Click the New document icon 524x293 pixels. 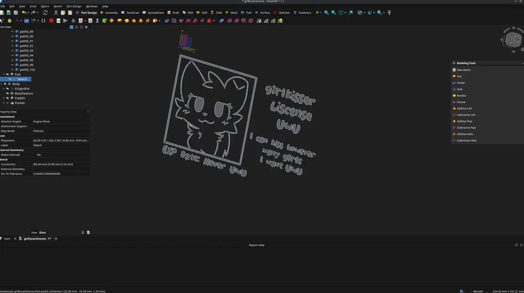(x=2, y=13)
